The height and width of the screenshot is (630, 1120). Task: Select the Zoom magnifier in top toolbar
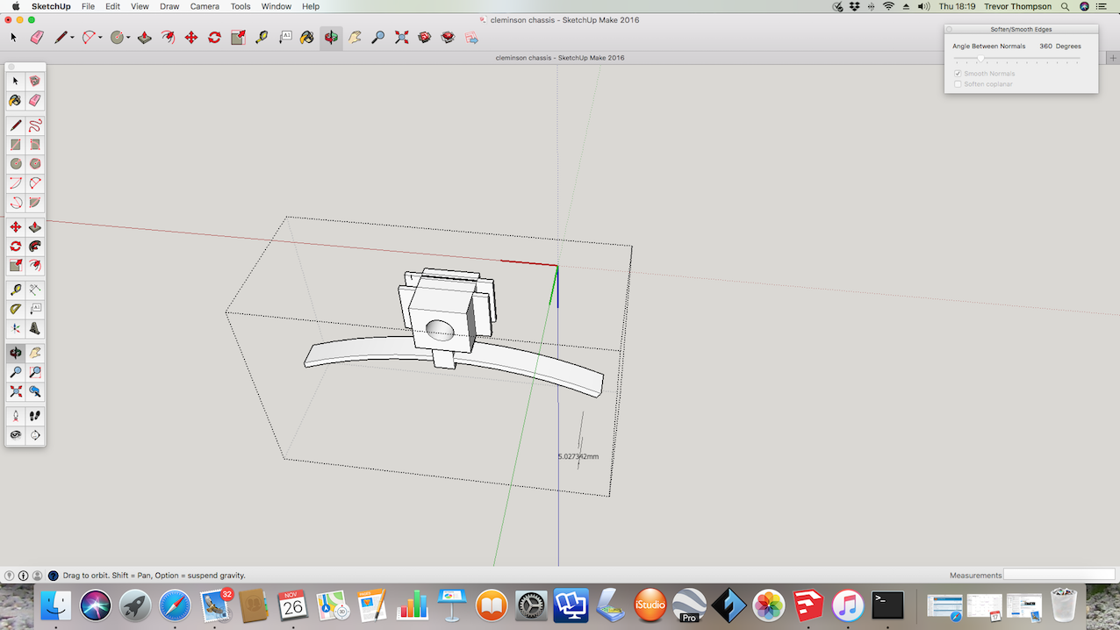[x=378, y=38]
